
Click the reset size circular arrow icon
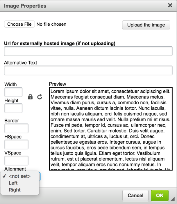tap(40, 97)
